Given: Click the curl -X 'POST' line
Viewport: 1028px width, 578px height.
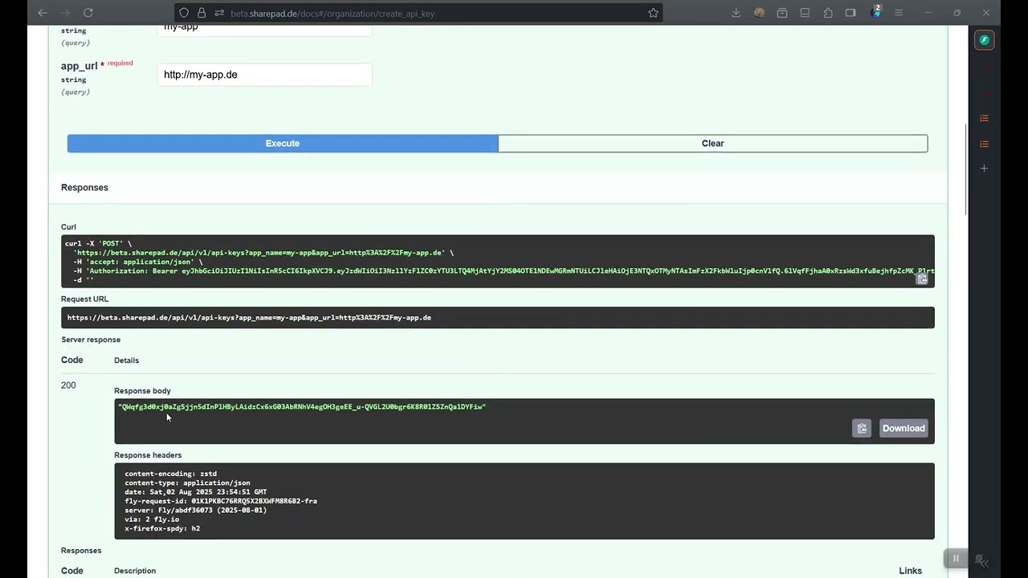Looking at the screenshot, I should (x=98, y=243).
